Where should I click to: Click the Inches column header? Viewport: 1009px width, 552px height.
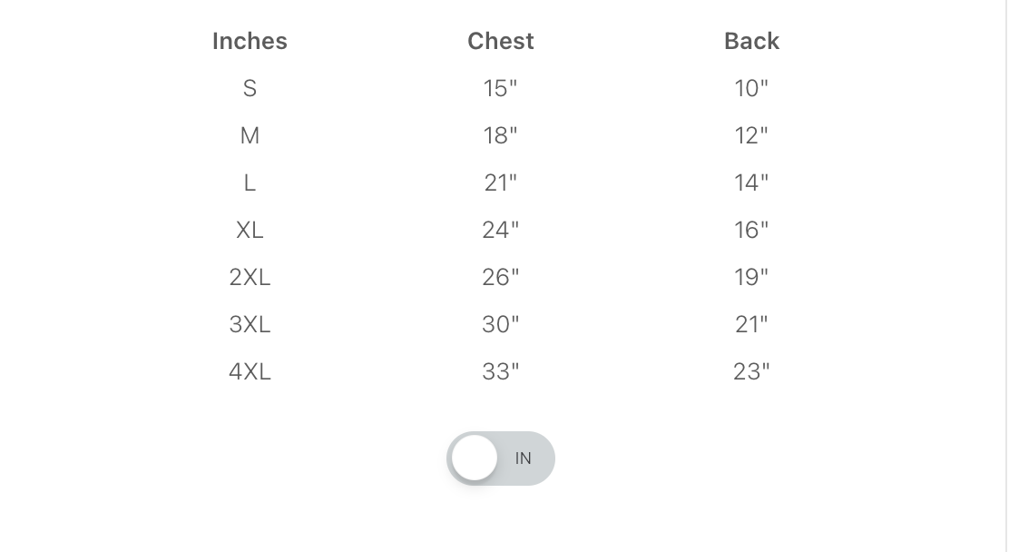pos(250,41)
